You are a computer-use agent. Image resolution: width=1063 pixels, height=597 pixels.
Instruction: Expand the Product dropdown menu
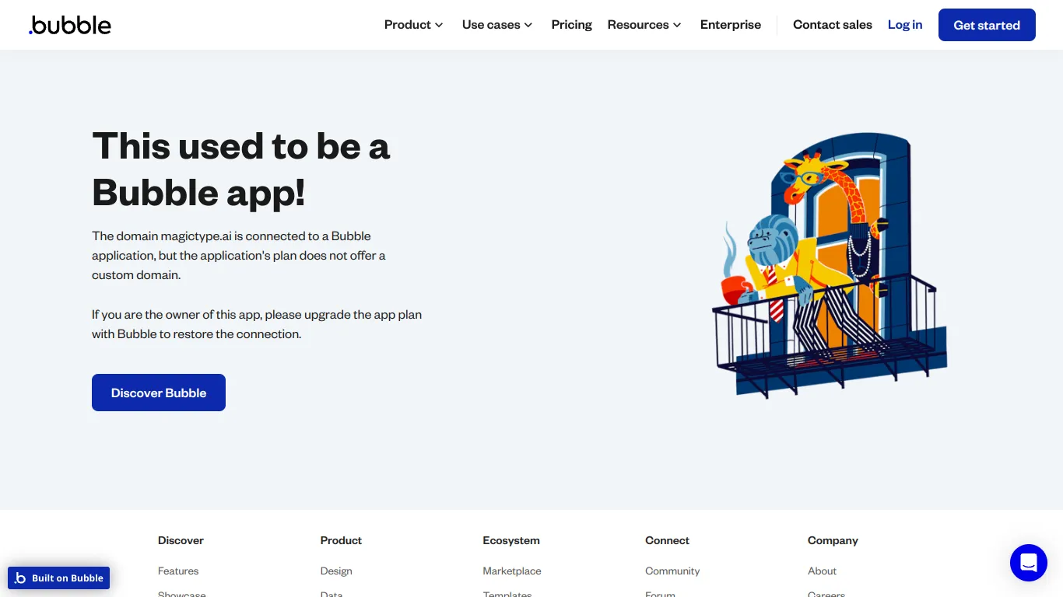[x=413, y=25]
